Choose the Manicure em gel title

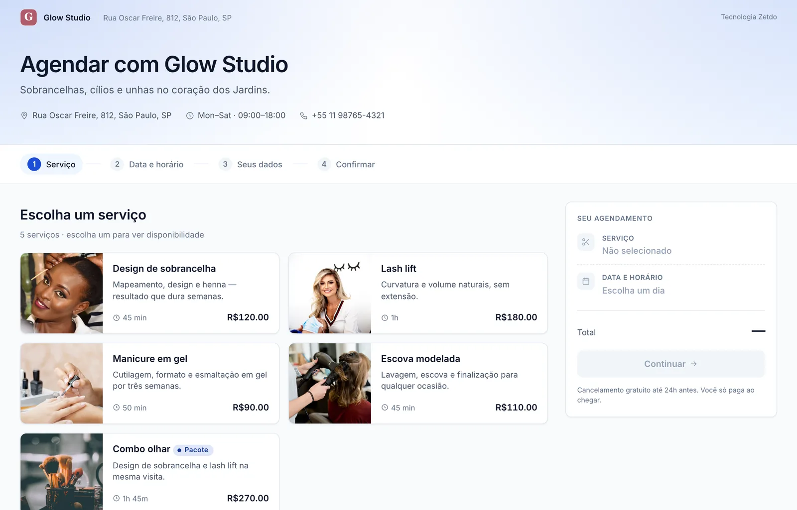150,359
